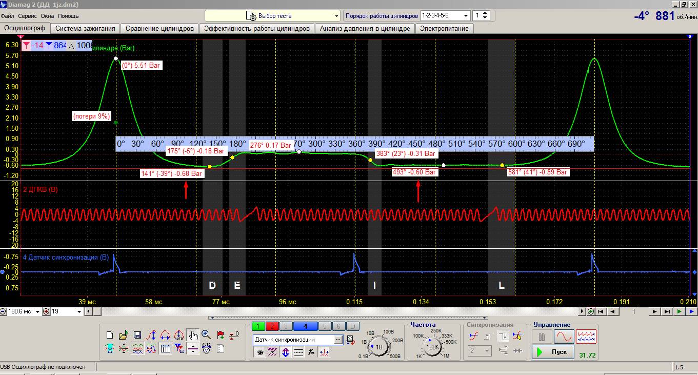698x375 pixels.
Task: Switch to the Система зажигания tab
Action: 86,29
